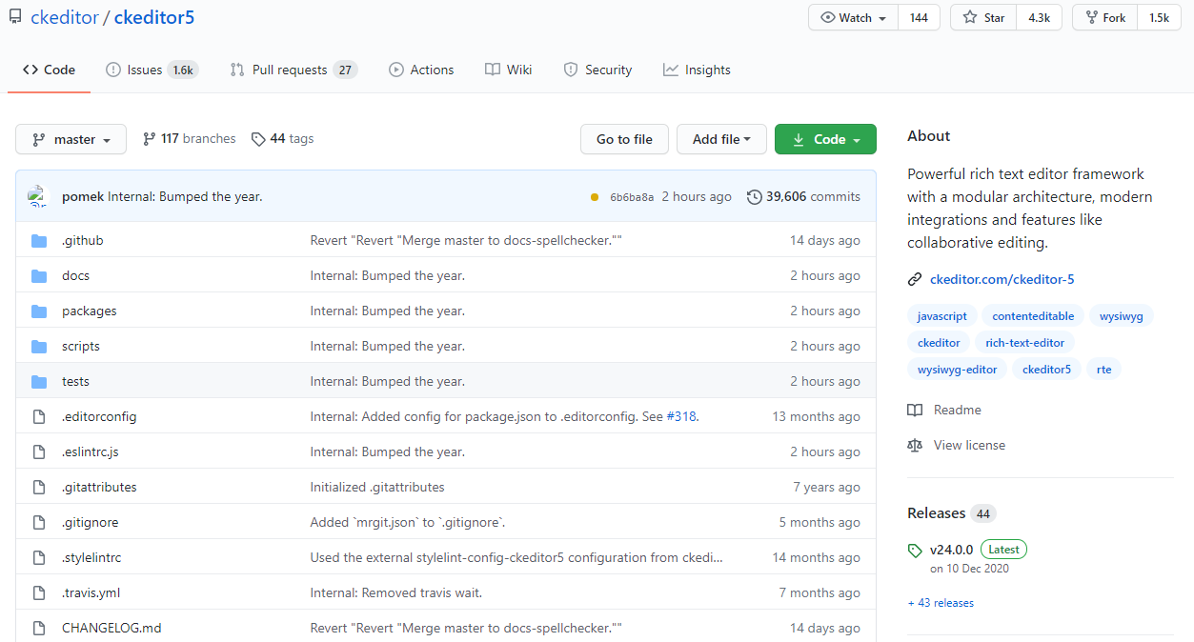Click the tags icon next to 44 tags
Viewport: 1194px width, 642px height.
pos(258,139)
